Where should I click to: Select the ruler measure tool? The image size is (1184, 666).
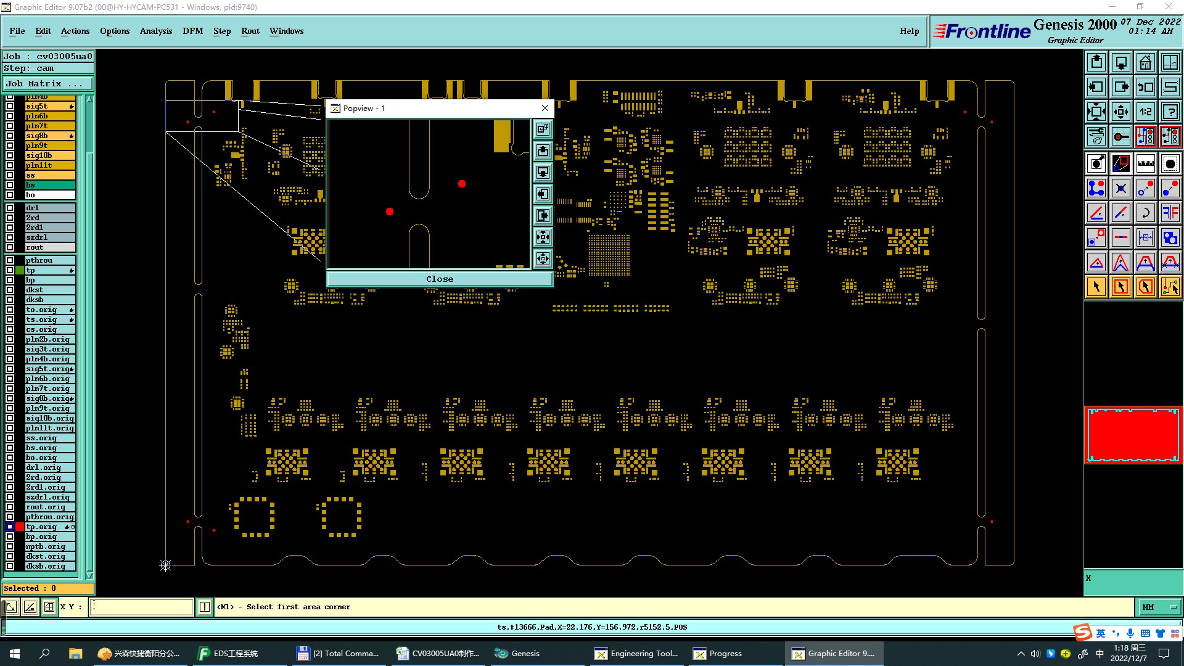(1145, 163)
